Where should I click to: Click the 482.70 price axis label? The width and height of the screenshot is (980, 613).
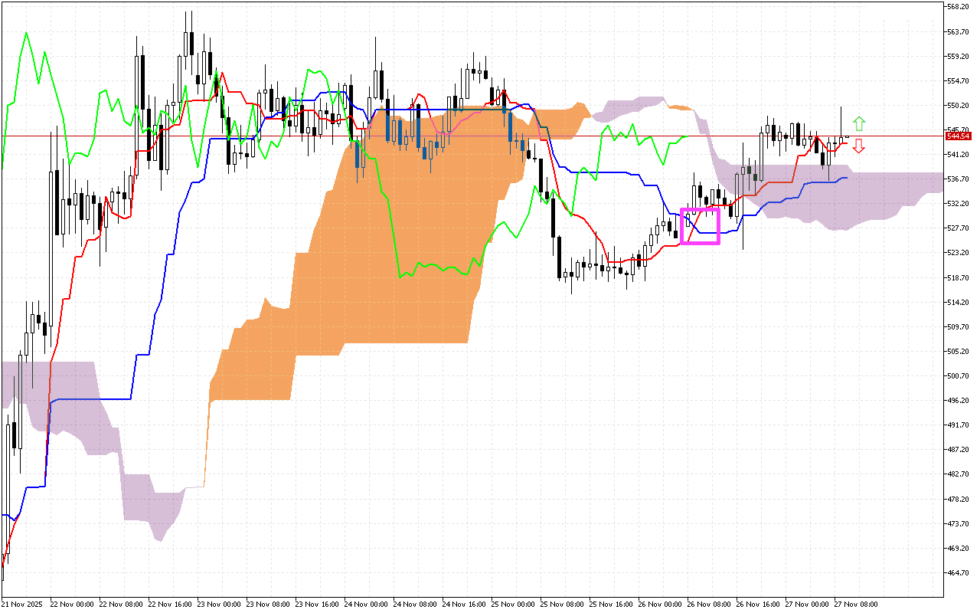[958, 474]
